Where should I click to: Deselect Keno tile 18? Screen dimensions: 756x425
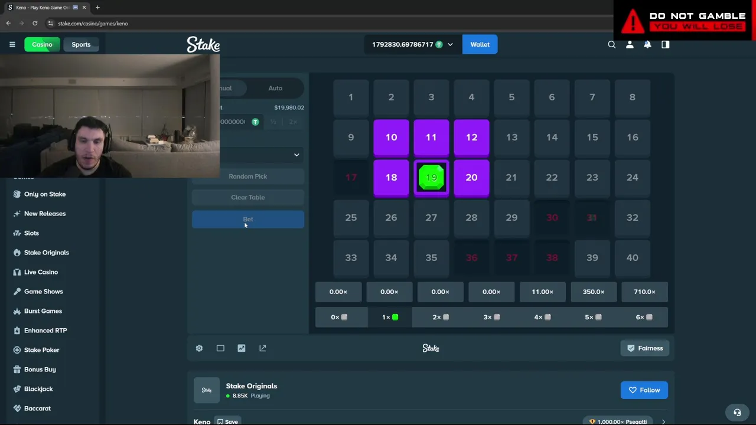391,178
